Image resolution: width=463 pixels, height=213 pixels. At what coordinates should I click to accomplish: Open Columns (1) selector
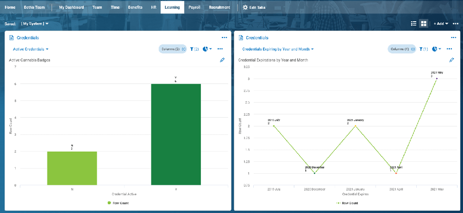click(401, 49)
